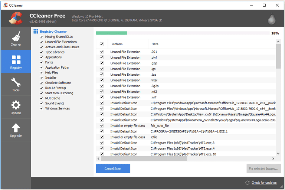Uncheck the .gzip Unused File Extension row
The height and width of the screenshot is (190, 285).
pyautogui.click(x=102, y=63)
